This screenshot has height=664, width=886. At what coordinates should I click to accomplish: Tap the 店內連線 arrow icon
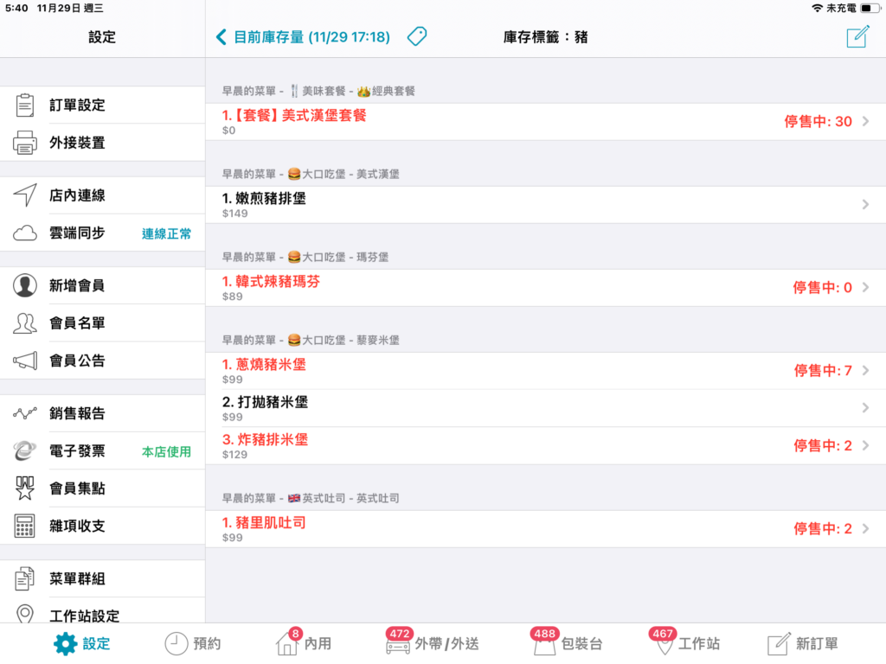coord(25,195)
